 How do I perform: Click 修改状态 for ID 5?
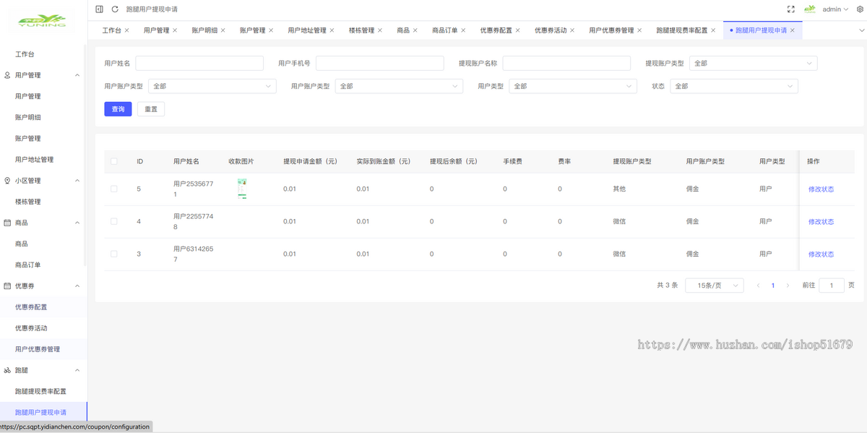821,189
